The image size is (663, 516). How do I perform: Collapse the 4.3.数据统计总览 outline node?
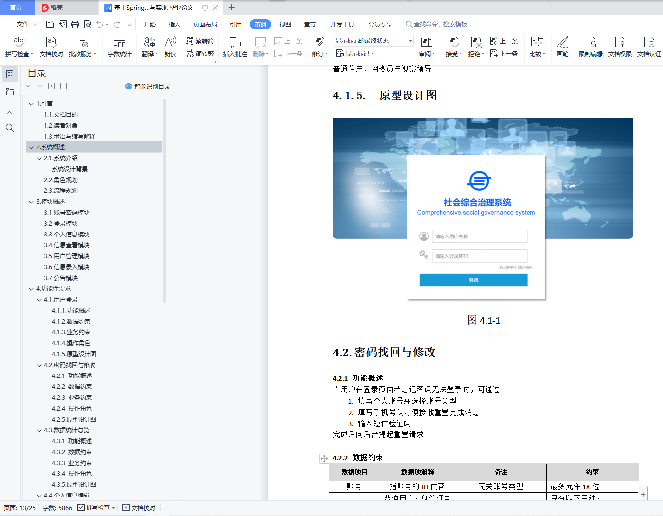(39, 430)
